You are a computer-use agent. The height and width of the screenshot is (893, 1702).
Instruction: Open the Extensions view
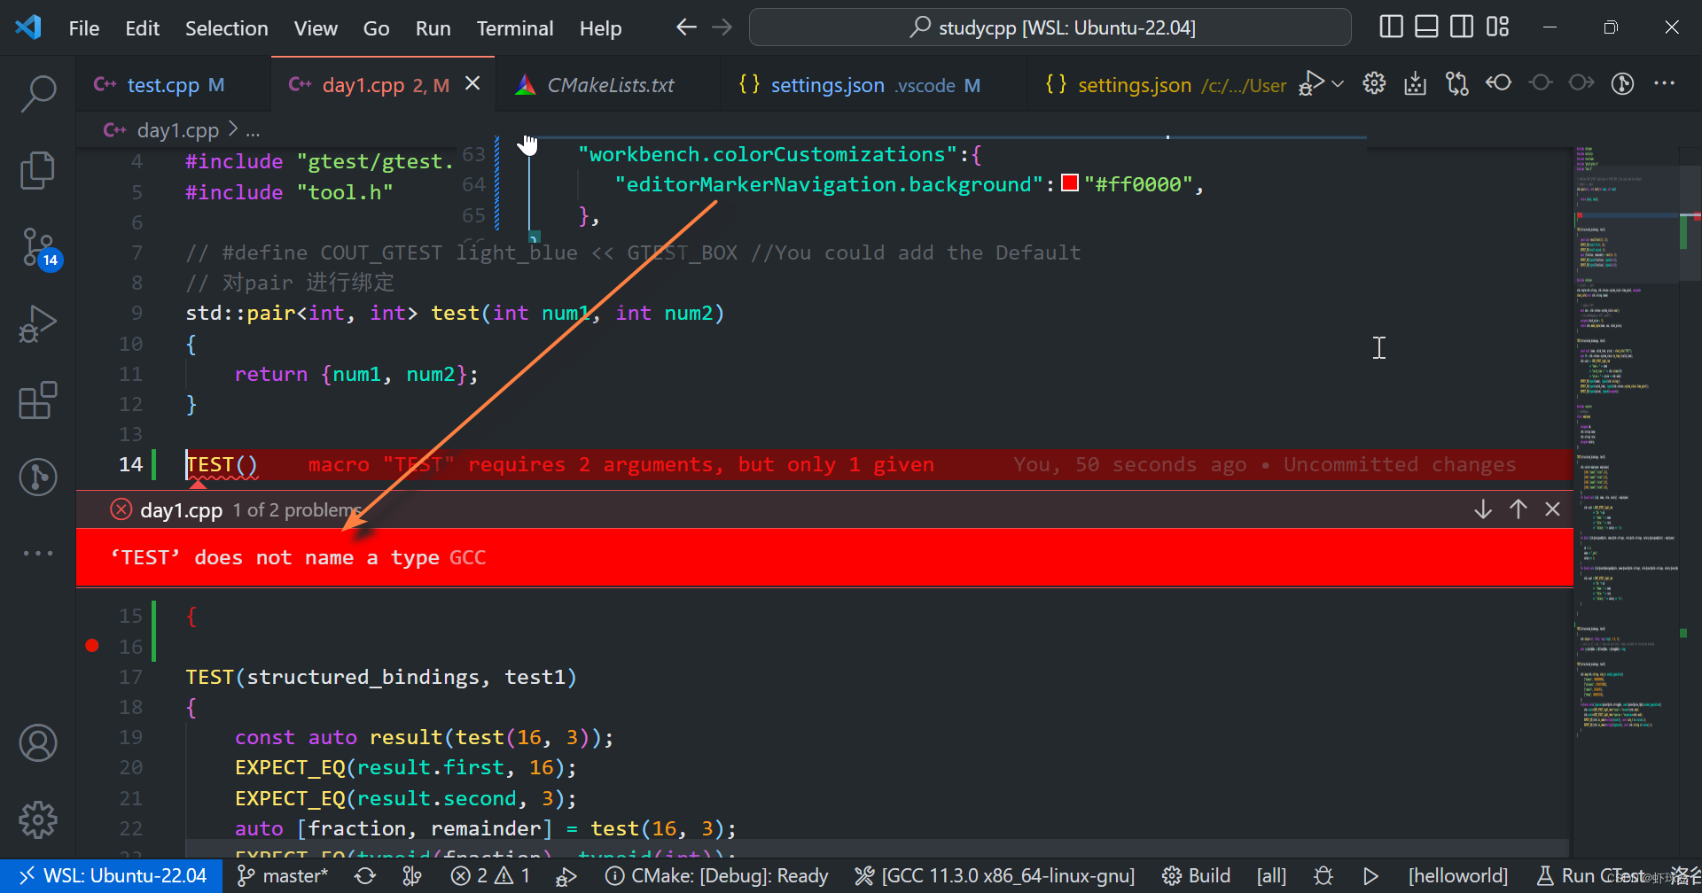[38, 400]
